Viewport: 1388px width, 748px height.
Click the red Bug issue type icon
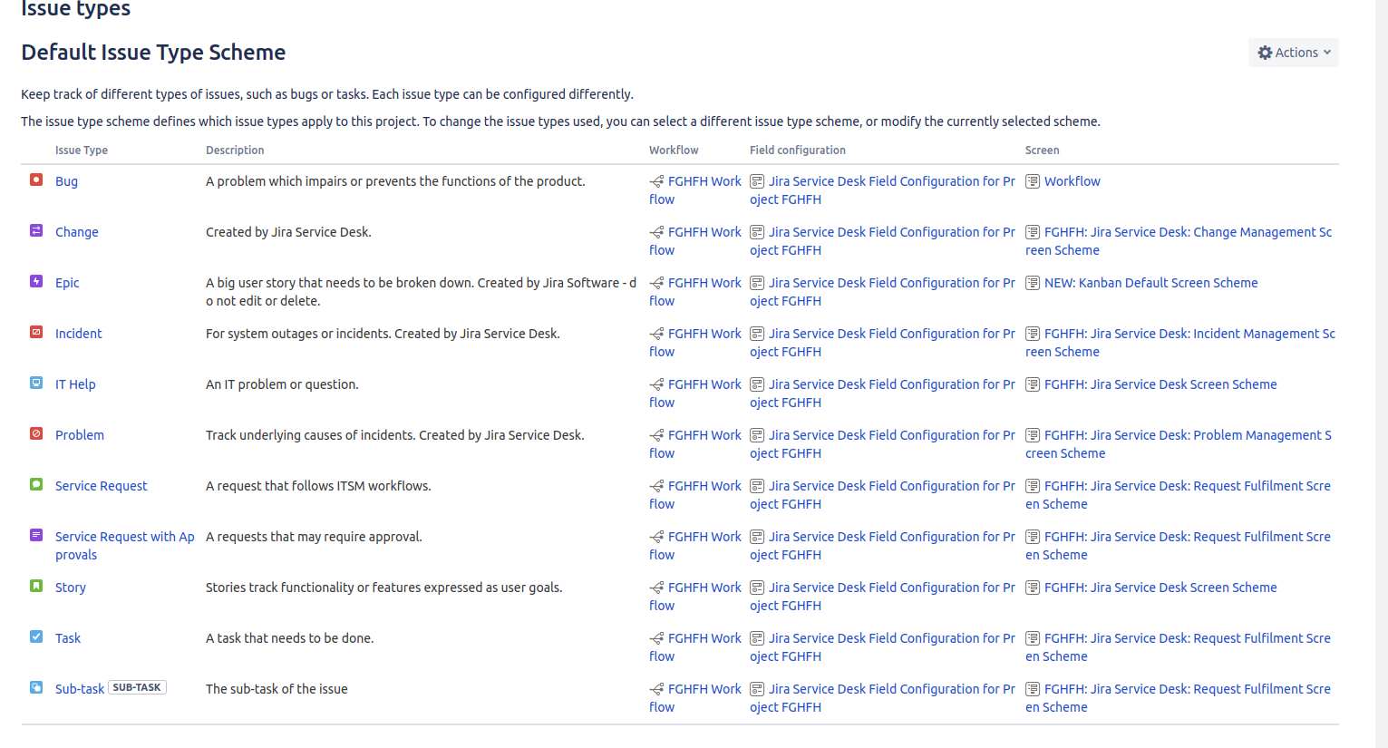[36, 180]
